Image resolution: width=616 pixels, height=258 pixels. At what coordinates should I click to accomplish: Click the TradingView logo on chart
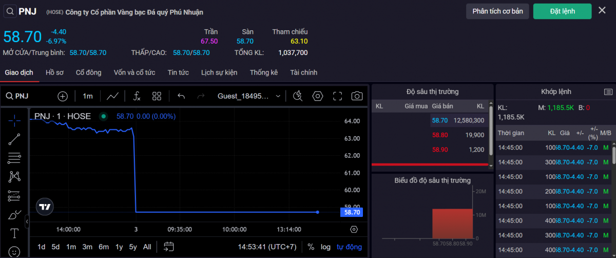click(45, 207)
